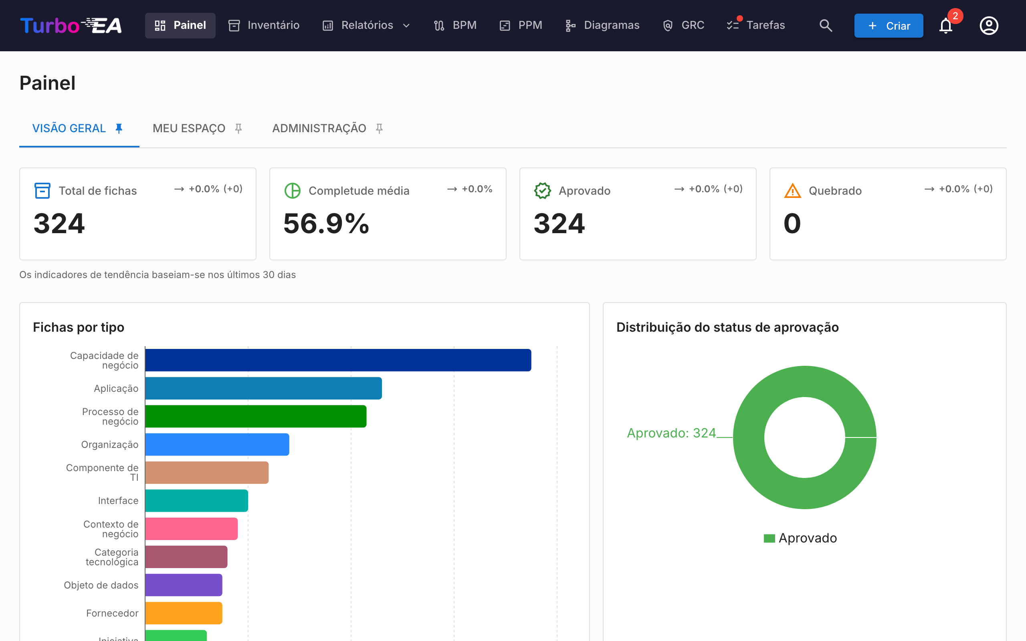Viewport: 1026px width, 641px height.
Task: Click the Categoria tecnológica bar
Action: point(186,556)
